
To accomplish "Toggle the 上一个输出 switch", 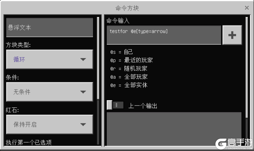I will [x=115, y=105].
